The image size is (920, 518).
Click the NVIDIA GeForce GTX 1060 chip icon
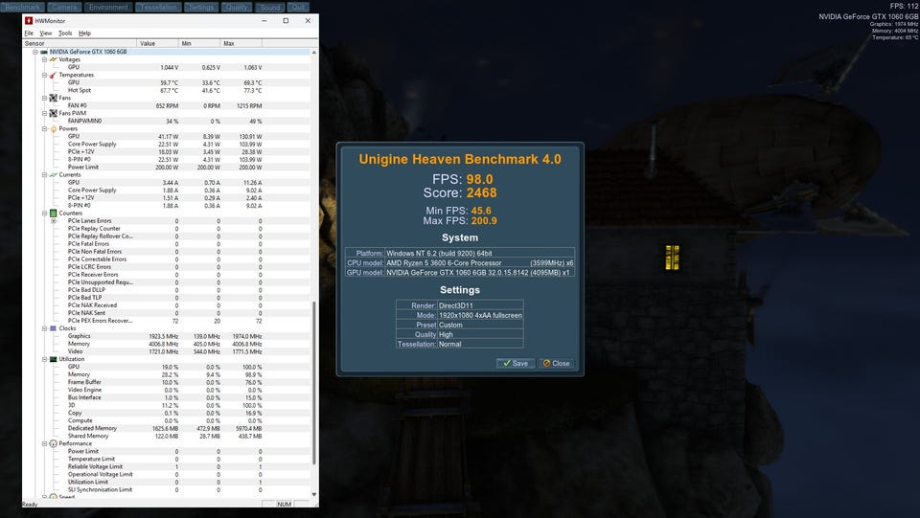point(44,52)
